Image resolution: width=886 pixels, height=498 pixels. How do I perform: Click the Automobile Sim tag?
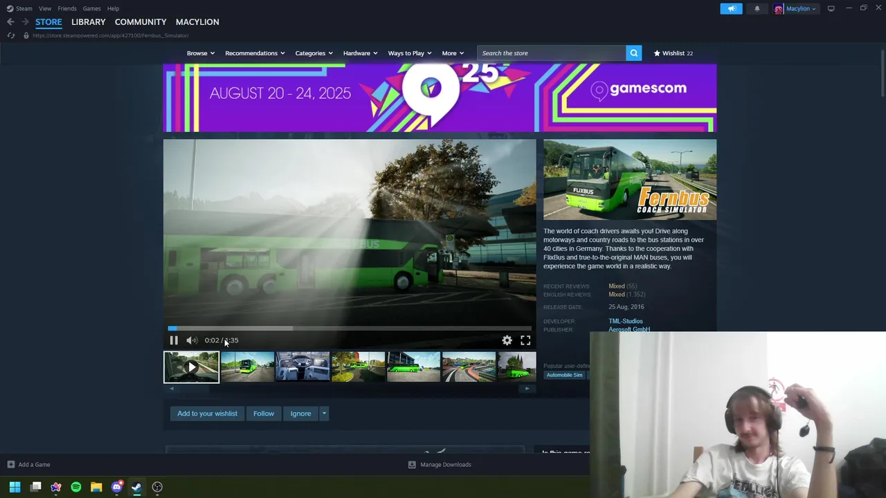point(564,375)
